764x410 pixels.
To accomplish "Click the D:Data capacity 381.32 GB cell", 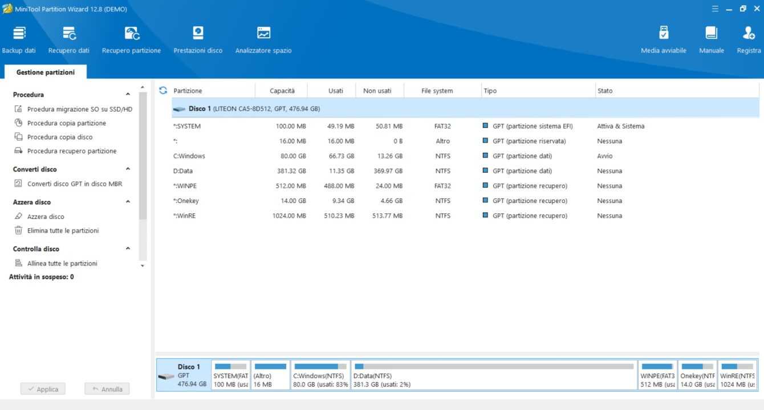I will [291, 171].
